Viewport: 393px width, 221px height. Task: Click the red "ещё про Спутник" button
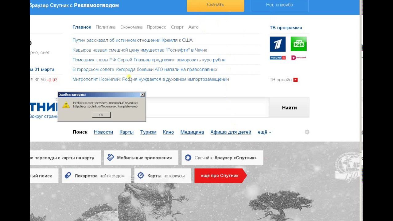221,176
